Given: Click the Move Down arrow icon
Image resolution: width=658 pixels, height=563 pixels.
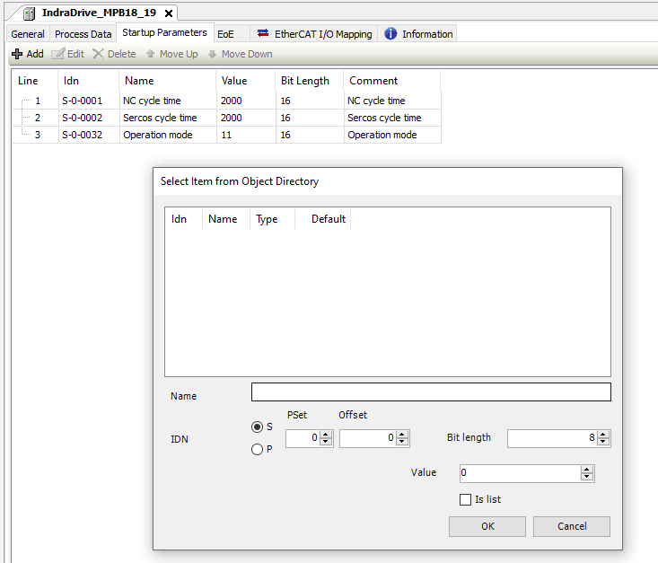Looking at the screenshot, I should [212, 54].
